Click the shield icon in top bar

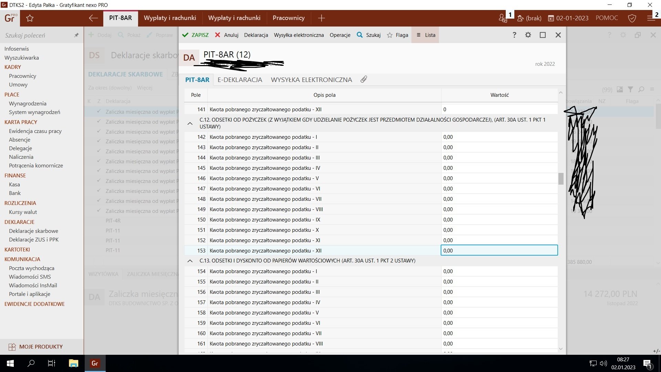(632, 18)
